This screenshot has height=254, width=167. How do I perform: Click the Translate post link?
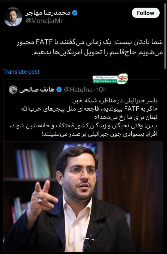(21, 72)
